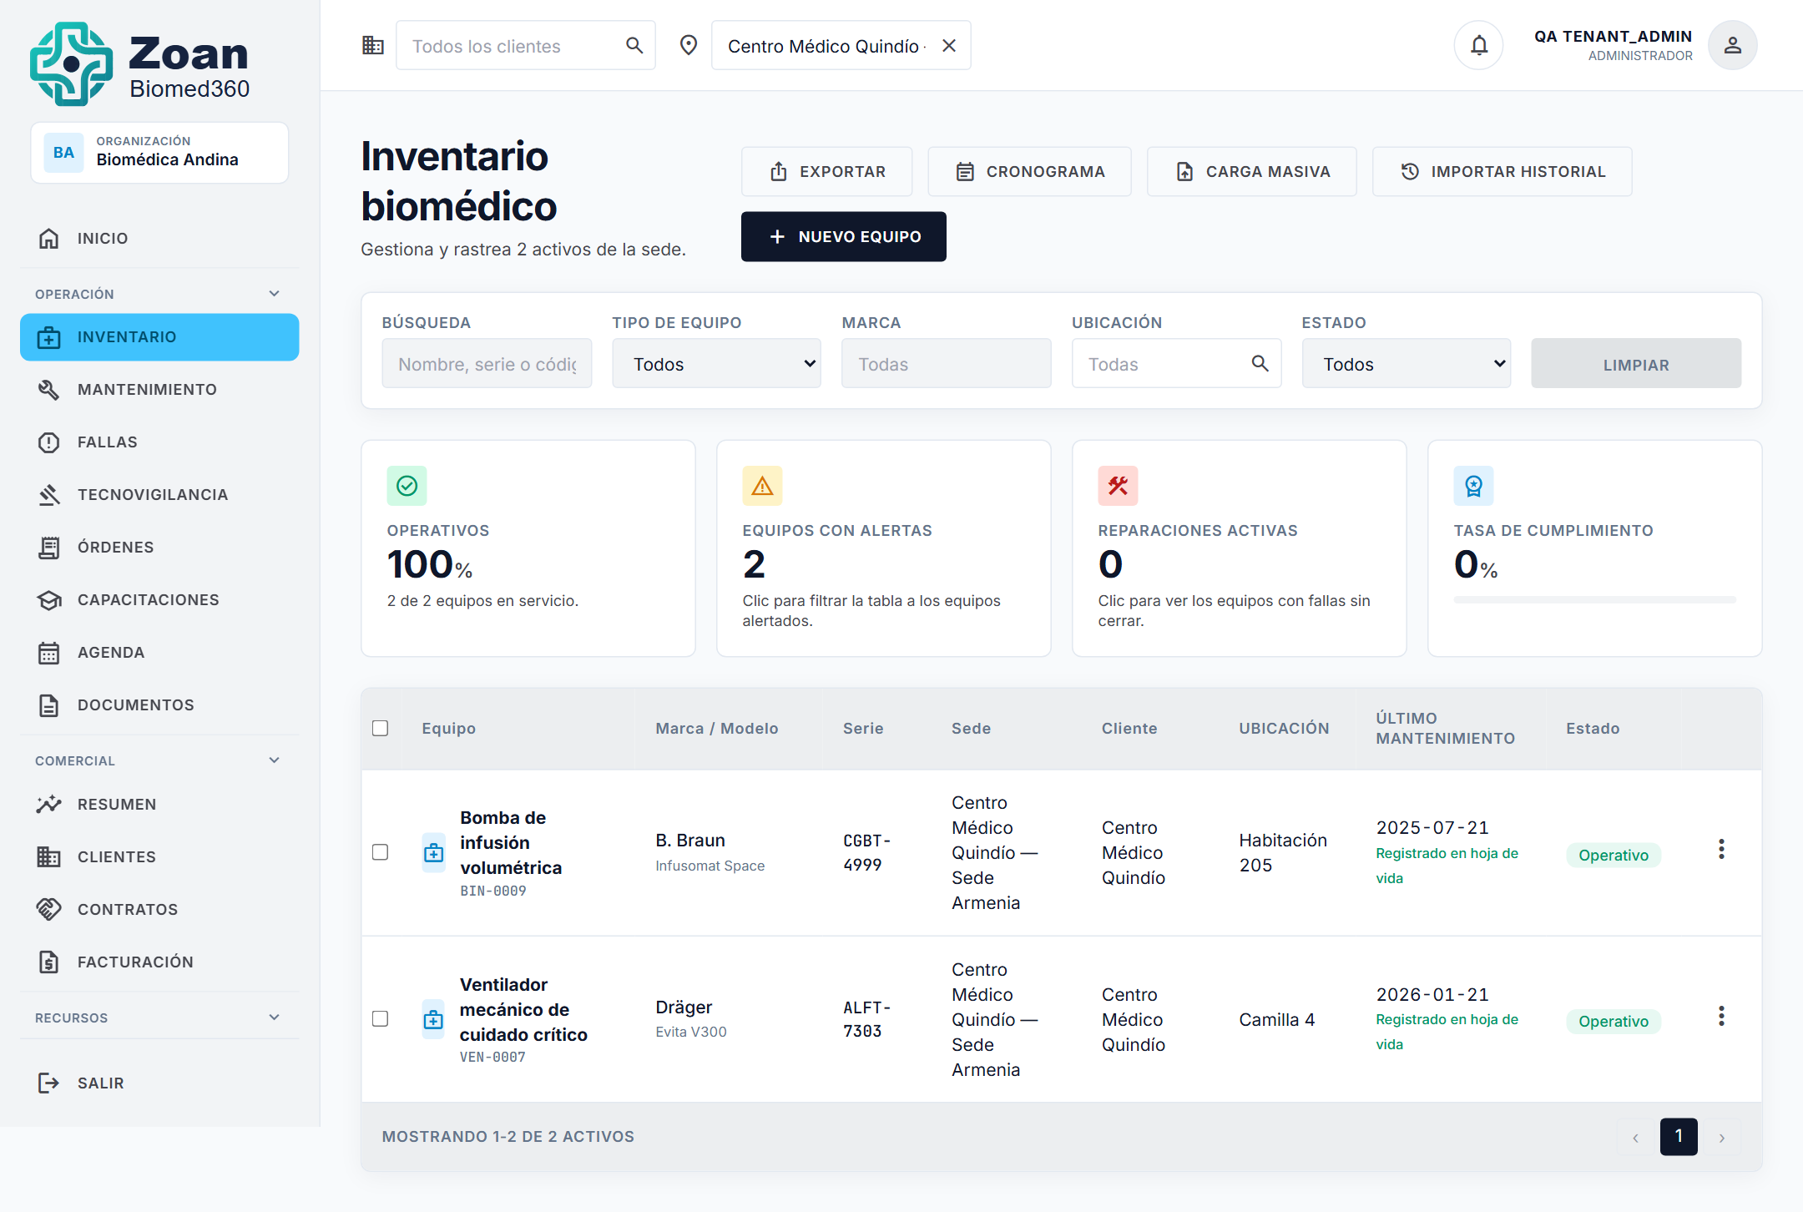Open row actions menu for Ventilador mecánico
1803x1212 pixels.
point(1721,1016)
